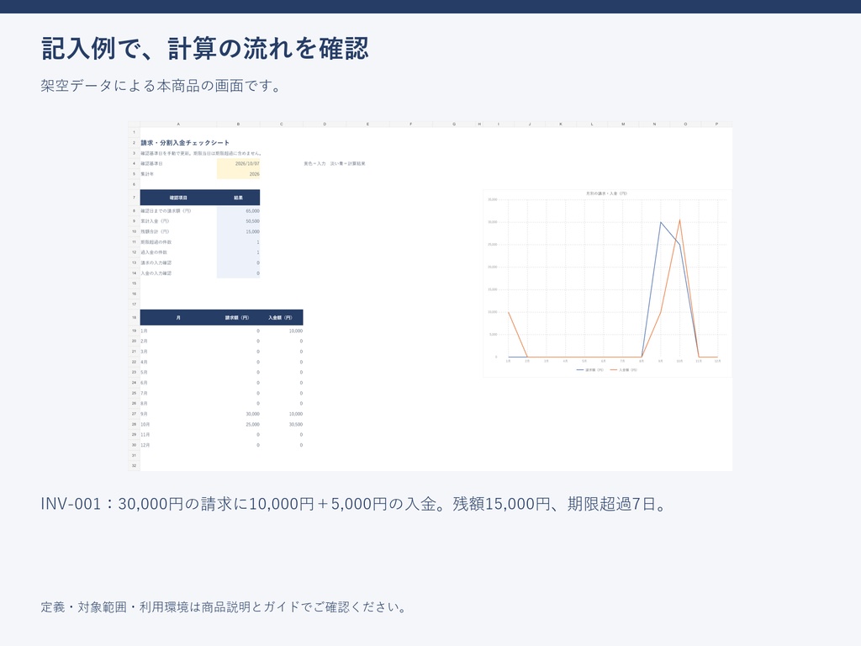Click the 残額合計 value 15,000
The height and width of the screenshot is (646, 861).
[x=238, y=232]
